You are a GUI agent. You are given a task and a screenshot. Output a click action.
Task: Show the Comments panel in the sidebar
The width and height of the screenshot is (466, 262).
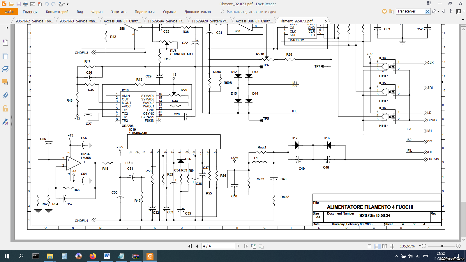(x=5, y=82)
